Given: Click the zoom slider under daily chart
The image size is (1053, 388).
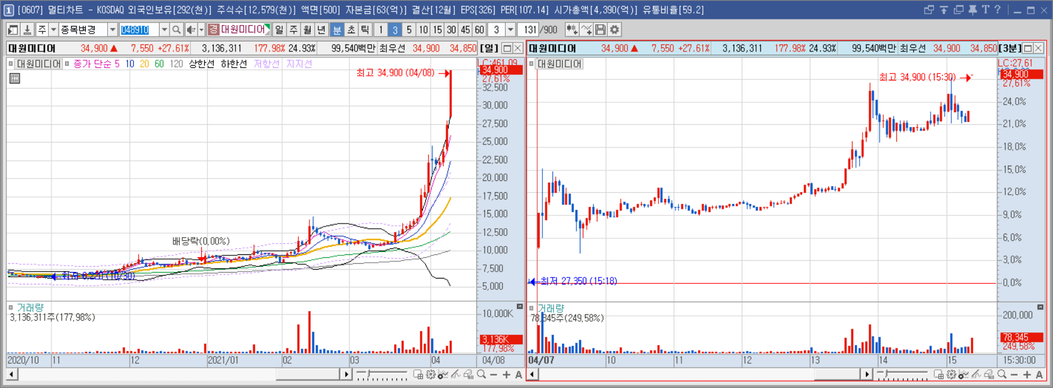Looking at the screenshot, I should coord(382,374).
